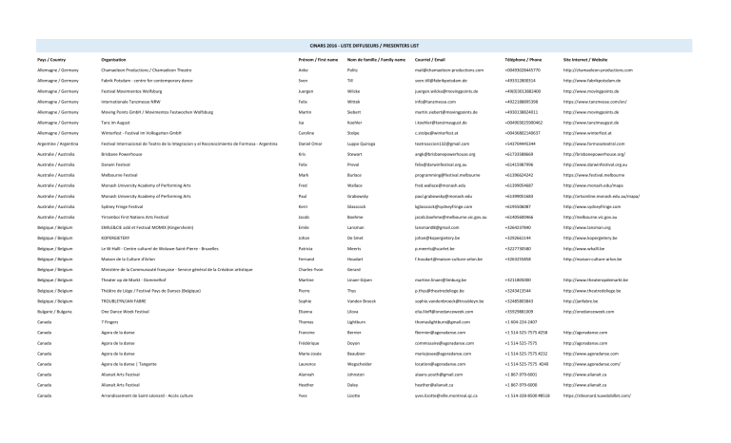Click the phone number '+1 604-224-2407'
Screen dimensions: 731x443
tap(521, 322)
